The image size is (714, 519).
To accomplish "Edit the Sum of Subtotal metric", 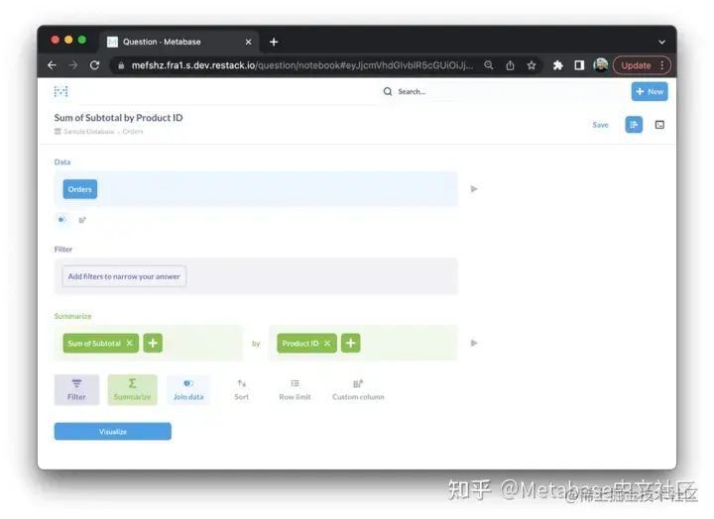I will tap(94, 344).
